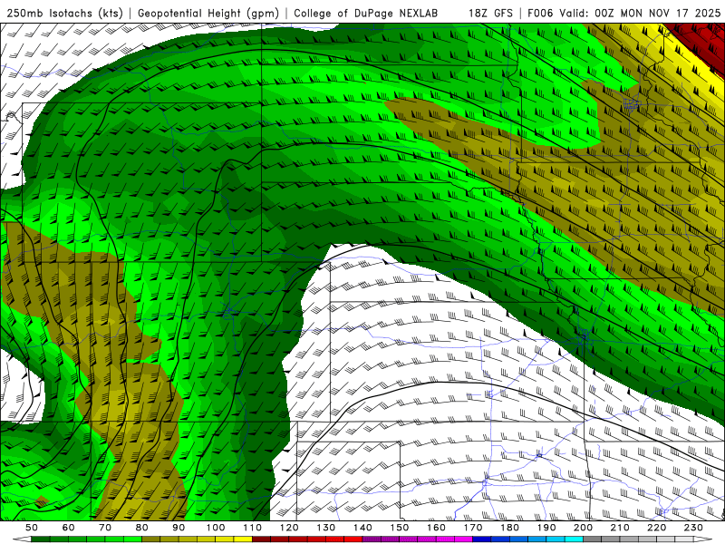Click the blue swatch just right of 170
The height and width of the screenshot is (544, 725).
click(x=482, y=539)
